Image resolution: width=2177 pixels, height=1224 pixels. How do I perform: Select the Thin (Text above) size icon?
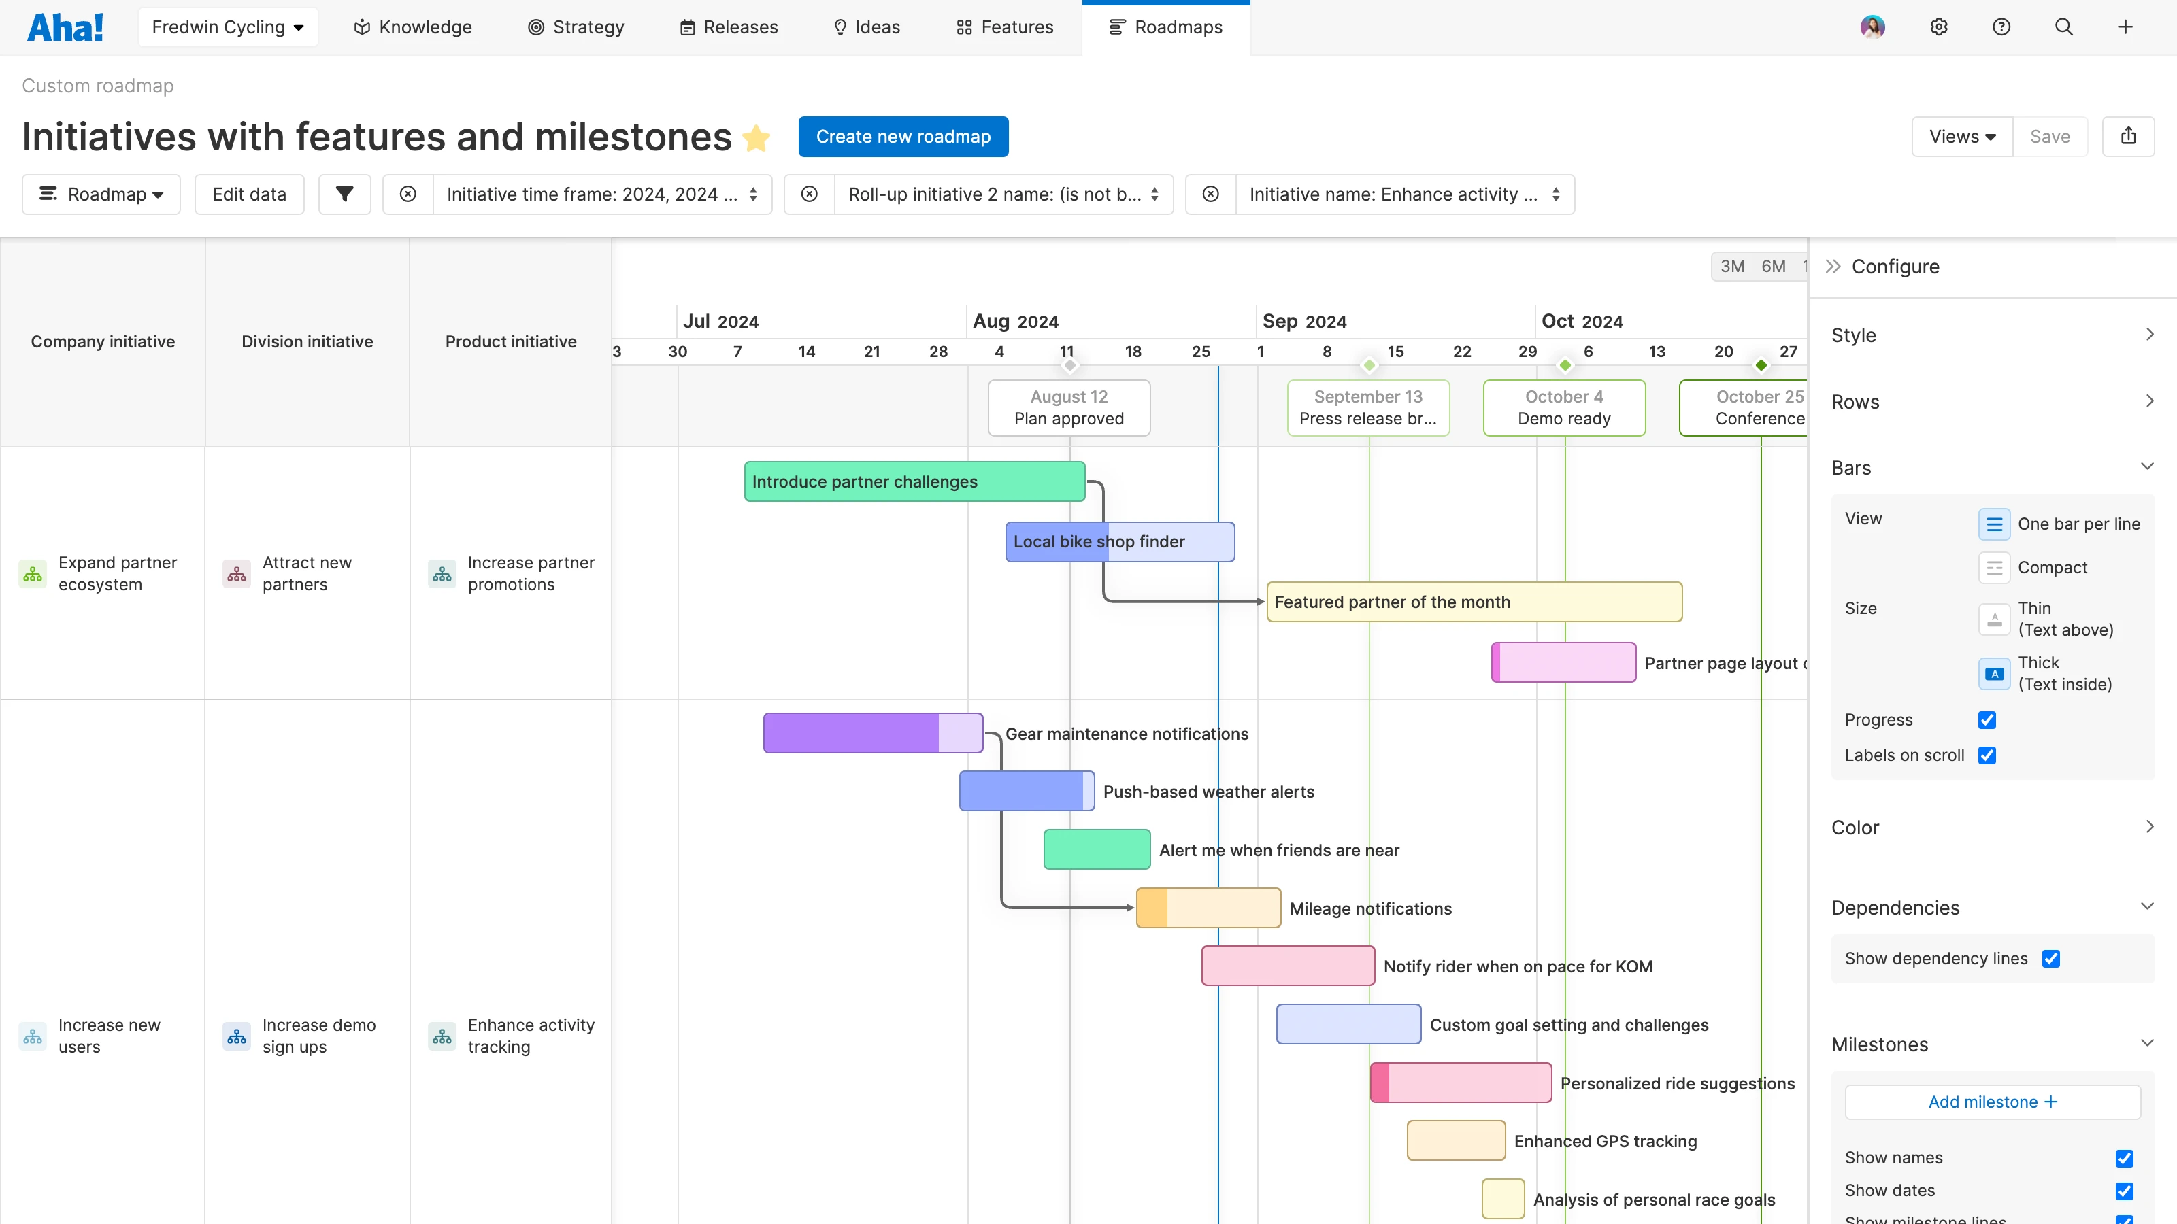coord(1995,619)
